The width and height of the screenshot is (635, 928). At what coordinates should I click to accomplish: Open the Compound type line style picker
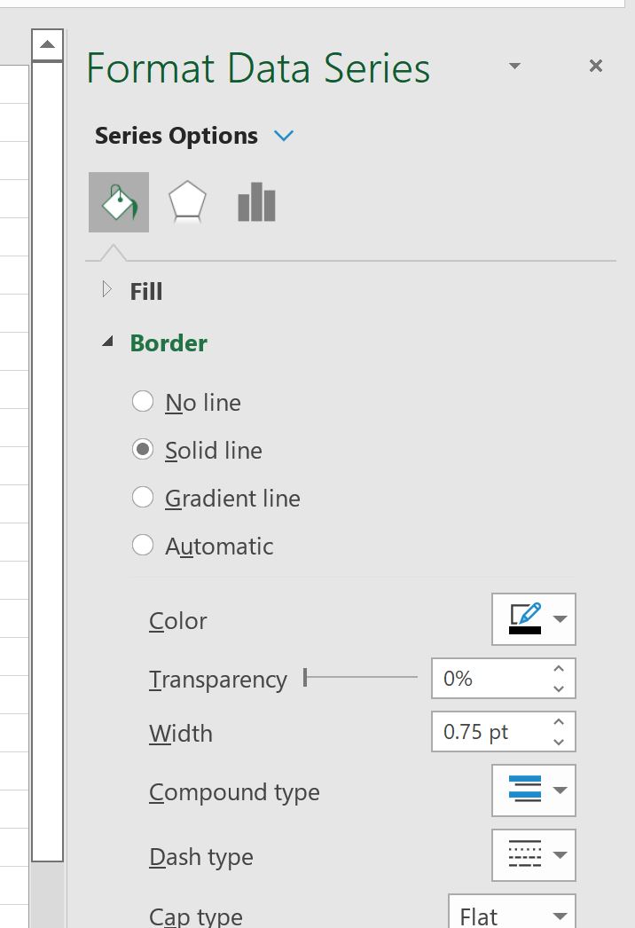[533, 790]
